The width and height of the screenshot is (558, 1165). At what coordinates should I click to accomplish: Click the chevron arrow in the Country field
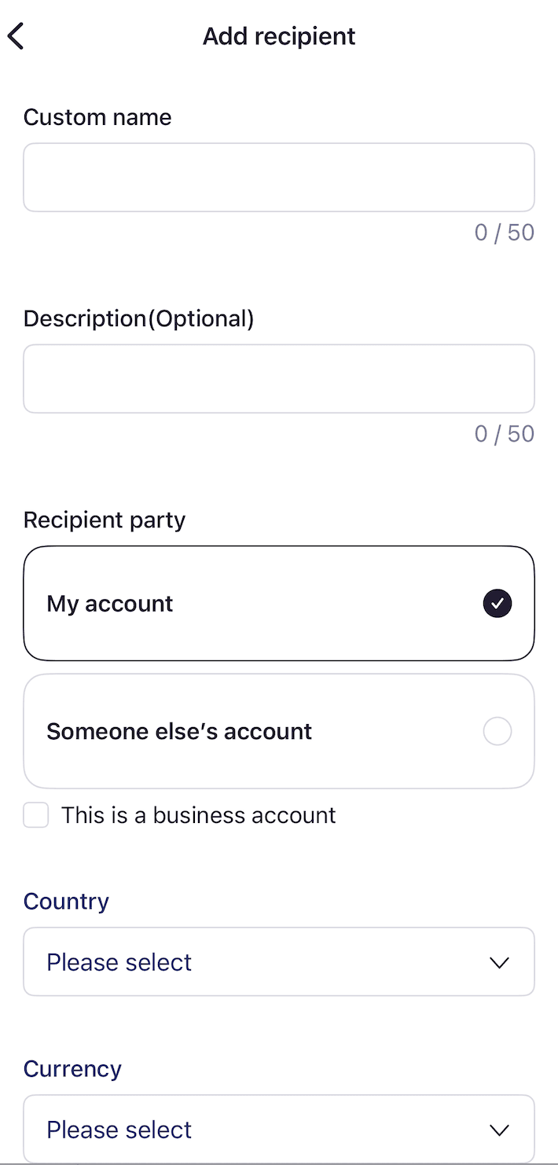(x=499, y=962)
